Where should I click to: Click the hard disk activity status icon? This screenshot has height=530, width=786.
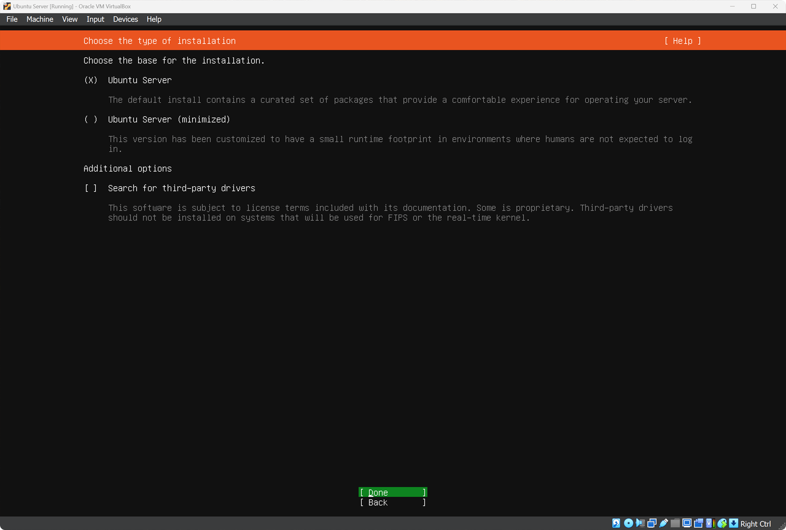coord(616,523)
